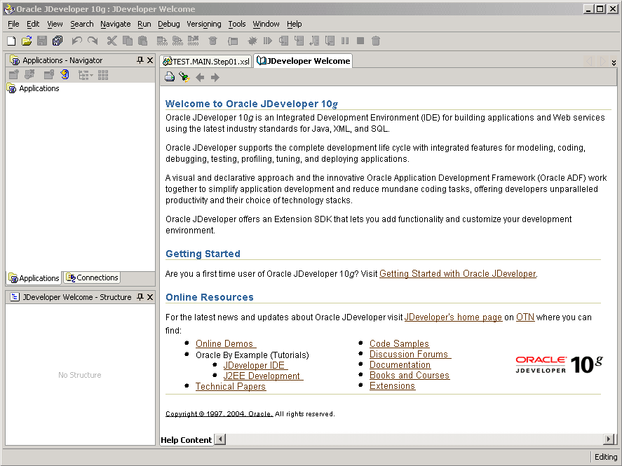622x466 pixels.
Task: Click the Step Over debug icon
Action: point(283,41)
